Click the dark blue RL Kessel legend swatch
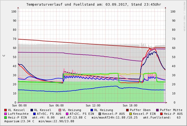Screen dimensions: 187x126 click(x=32, y=110)
